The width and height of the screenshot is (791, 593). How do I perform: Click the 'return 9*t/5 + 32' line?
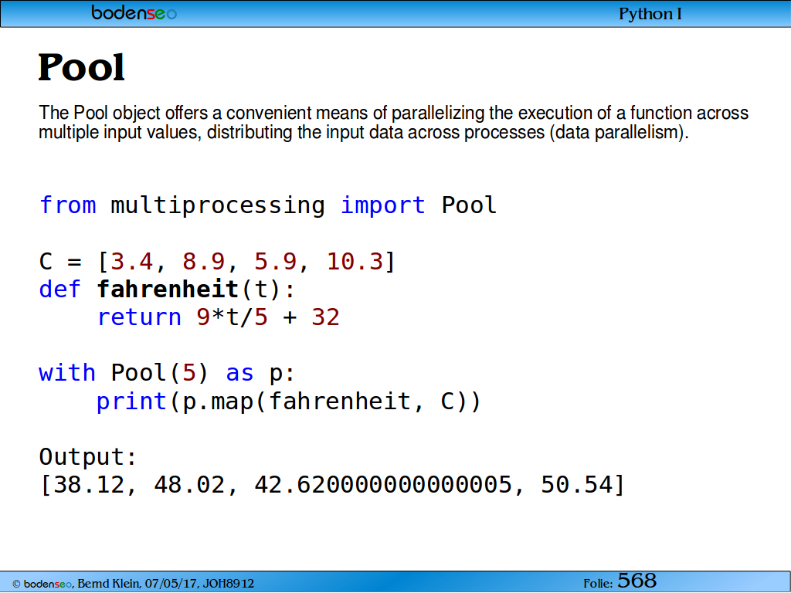219,317
